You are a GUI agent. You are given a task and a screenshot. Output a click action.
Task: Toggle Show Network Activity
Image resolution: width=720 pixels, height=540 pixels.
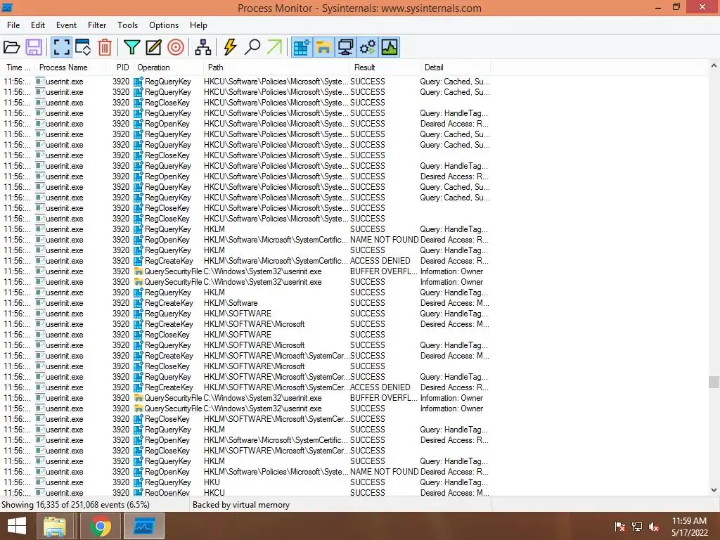345,47
